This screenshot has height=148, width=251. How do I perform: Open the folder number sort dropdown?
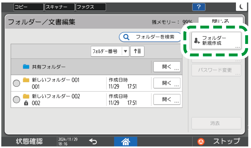click(x=110, y=51)
